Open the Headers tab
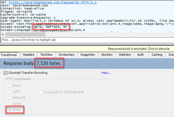Viewport: 174px width, 117px height. [28, 55]
